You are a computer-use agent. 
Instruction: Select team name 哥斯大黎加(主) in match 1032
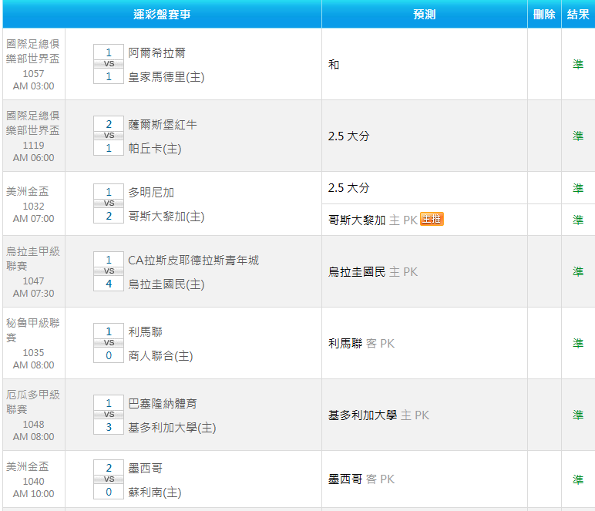point(166,217)
